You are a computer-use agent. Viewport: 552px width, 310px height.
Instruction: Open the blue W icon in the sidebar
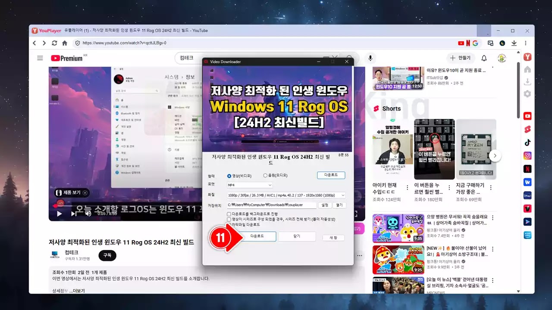click(x=527, y=182)
